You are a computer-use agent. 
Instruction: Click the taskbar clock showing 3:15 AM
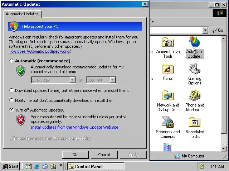[217, 166]
